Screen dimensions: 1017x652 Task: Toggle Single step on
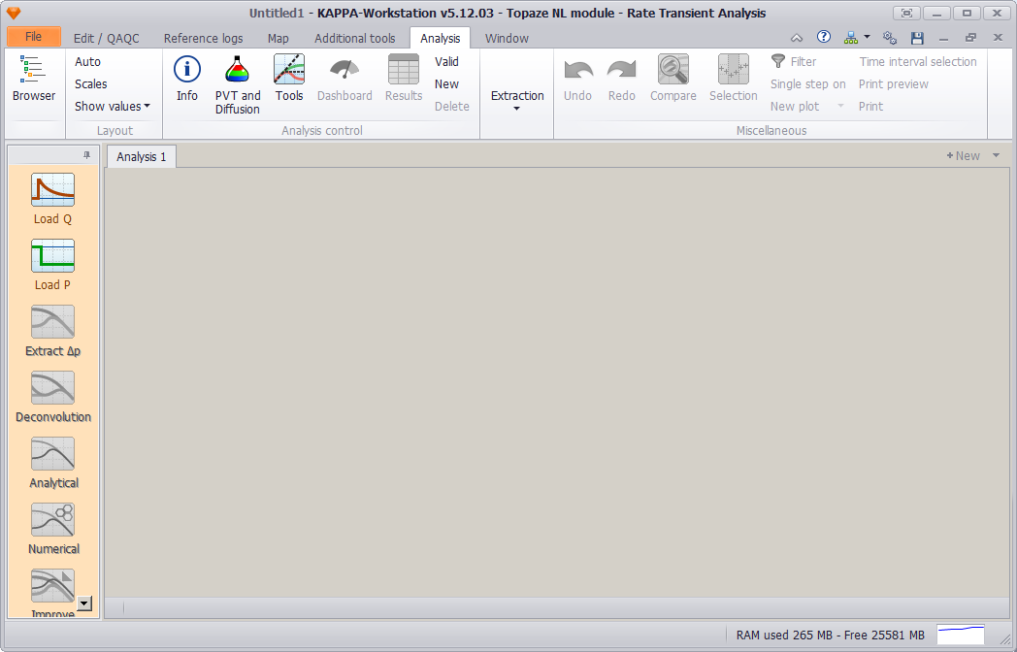808,83
